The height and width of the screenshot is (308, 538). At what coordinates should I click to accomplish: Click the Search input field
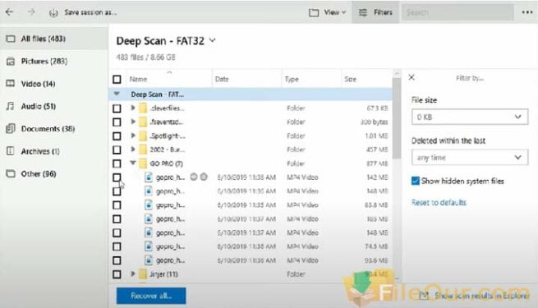tap(458, 12)
